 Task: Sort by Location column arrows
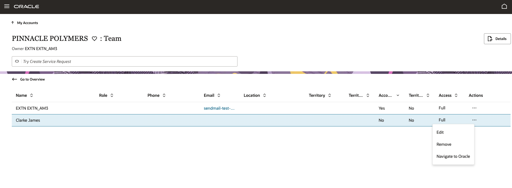click(x=264, y=95)
